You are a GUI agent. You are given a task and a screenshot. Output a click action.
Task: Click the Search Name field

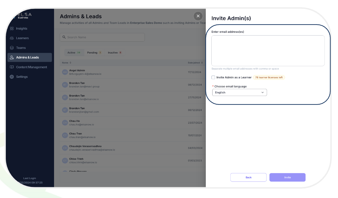tap(102, 37)
